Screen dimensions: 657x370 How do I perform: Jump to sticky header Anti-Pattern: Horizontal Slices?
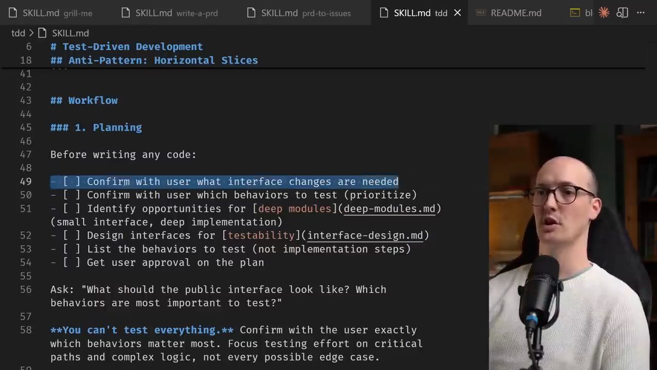pyautogui.click(x=154, y=60)
